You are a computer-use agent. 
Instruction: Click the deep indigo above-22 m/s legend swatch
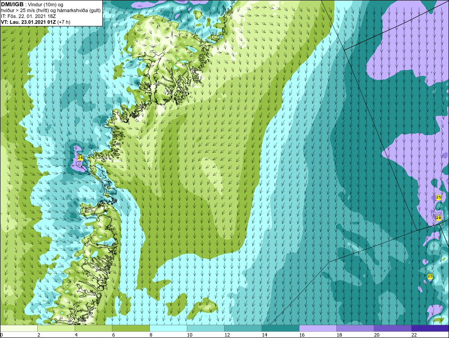point(430,328)
